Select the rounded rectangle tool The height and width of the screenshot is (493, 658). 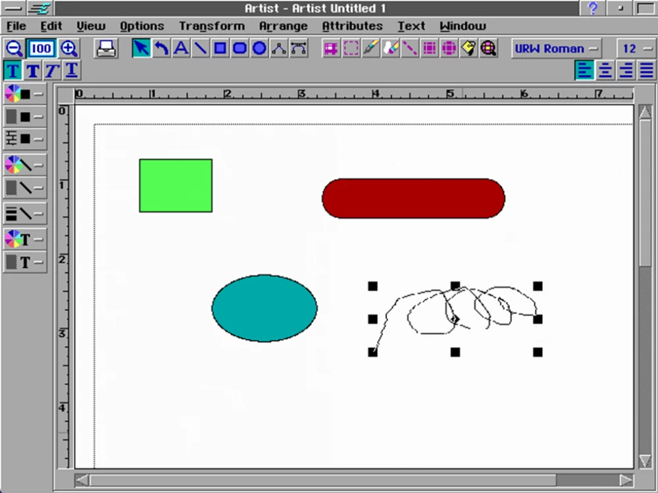pyautogui.click(x=240, y=47)
